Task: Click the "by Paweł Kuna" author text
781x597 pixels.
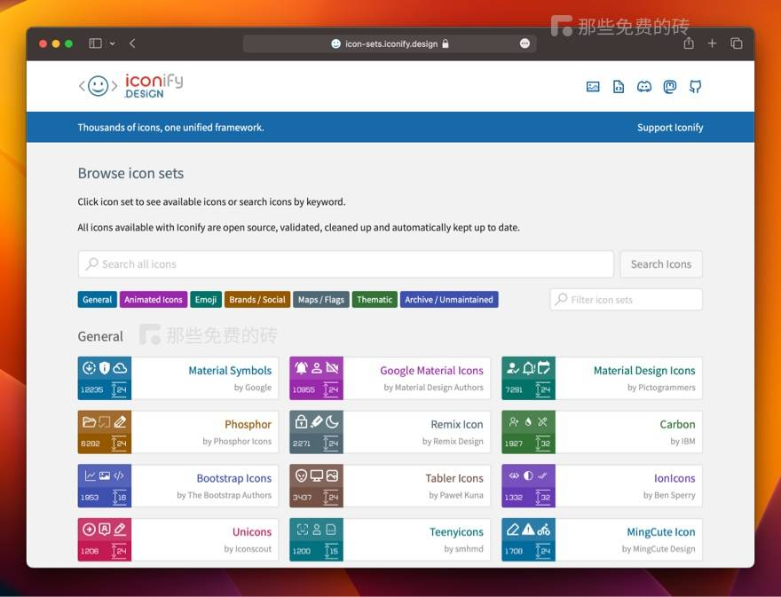Action: [x=456, y=495]
